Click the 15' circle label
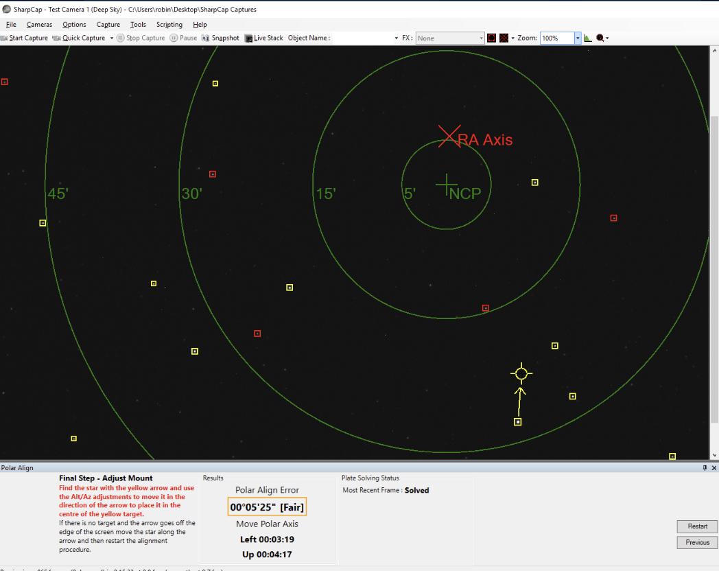Image resolution: width=719 pixels, height=571 pixels. [x=326, y=194]
